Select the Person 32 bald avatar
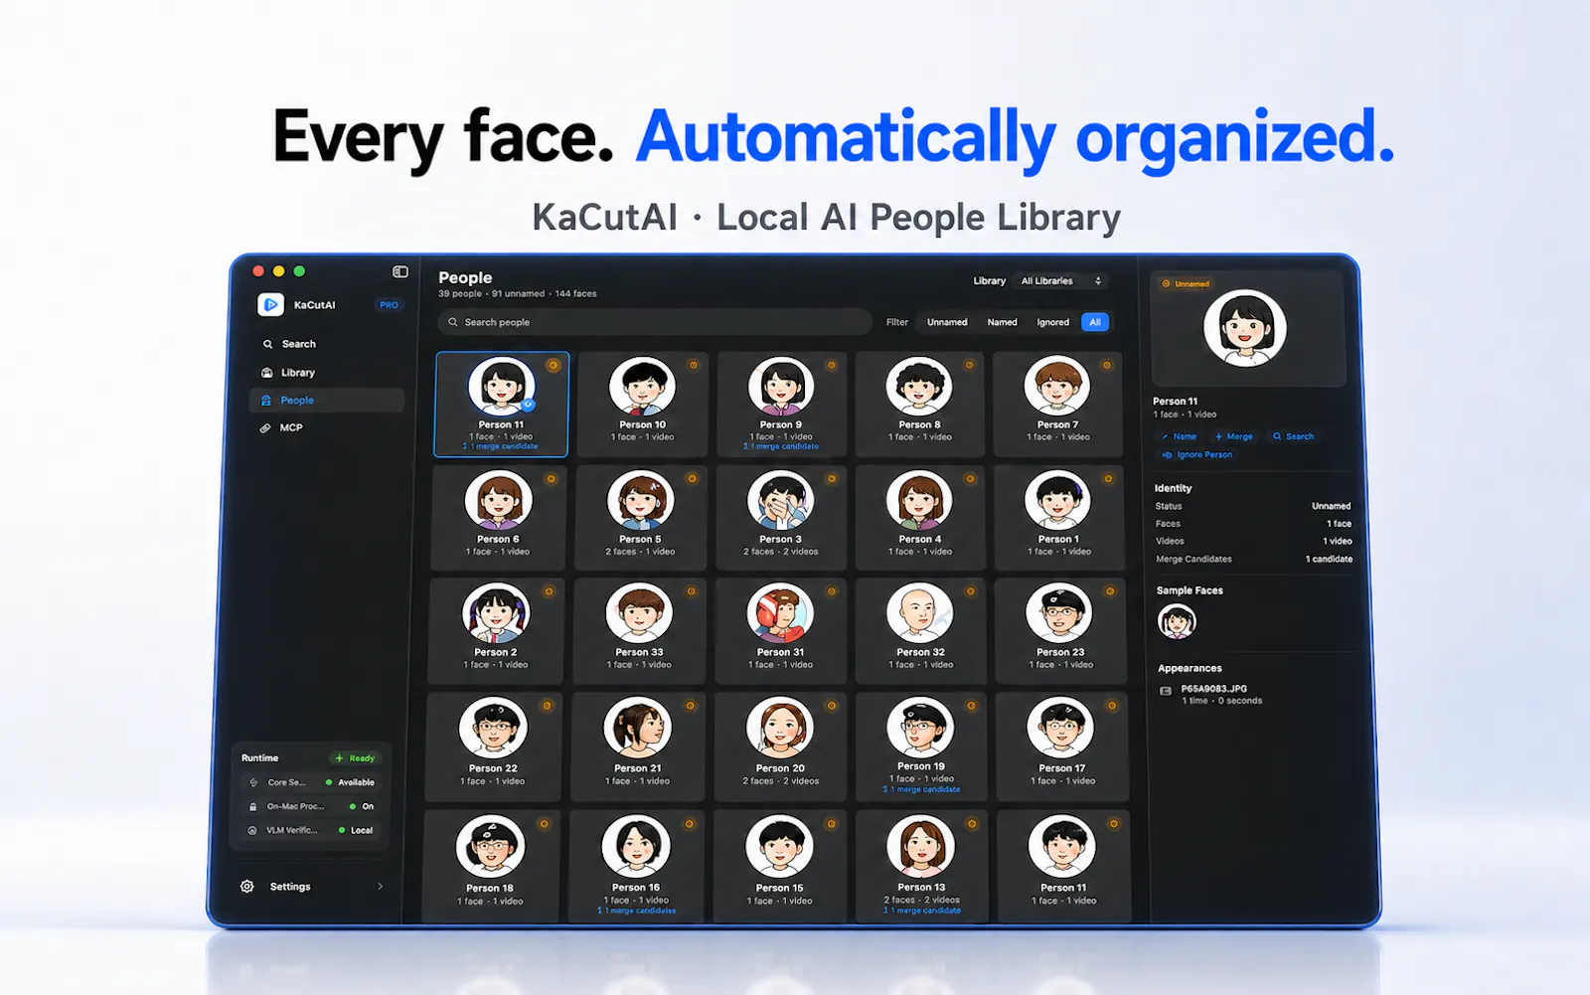Image resolution: width=1590 pixels, height=995 pixels. [x=919, y=612]
